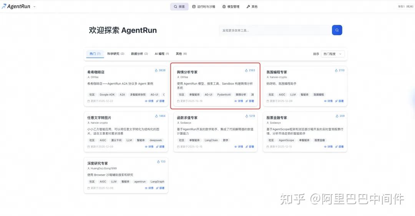View 详情 for 氛围编程专家
Screen dimensions: 415x216
pyautogui.click(x=329, y=101)
